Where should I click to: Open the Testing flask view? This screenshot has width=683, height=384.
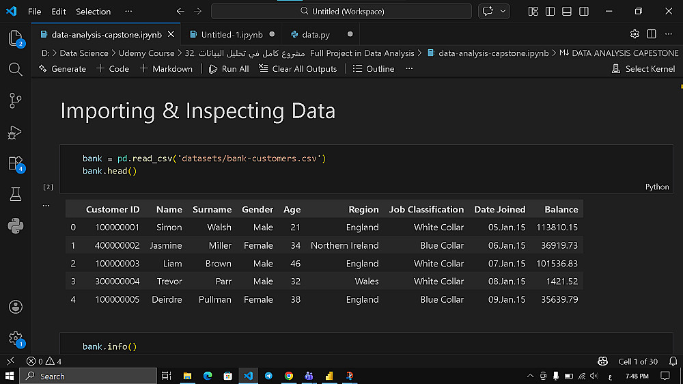(x=15, y=195)
